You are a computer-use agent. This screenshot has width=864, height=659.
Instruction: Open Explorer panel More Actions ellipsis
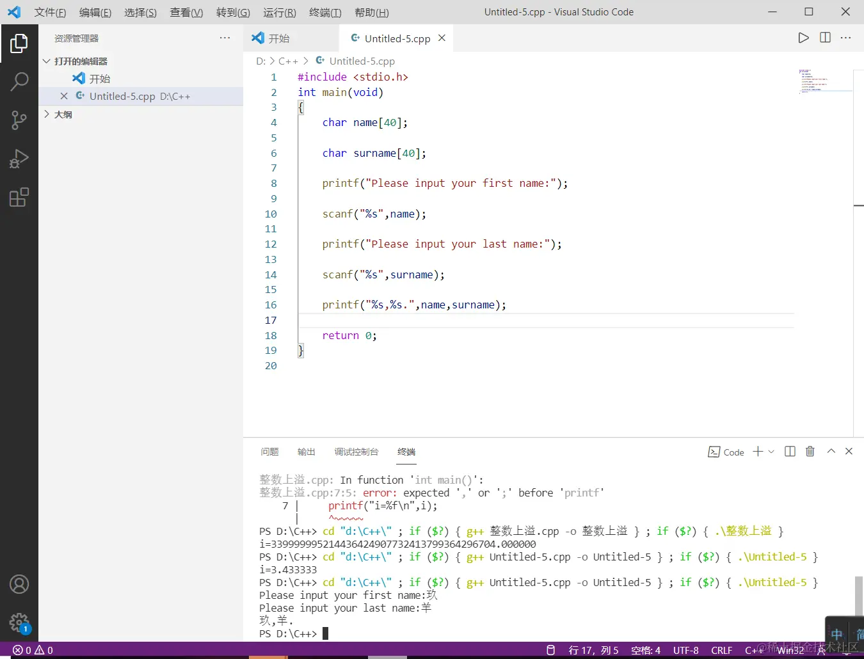[x=225, y=38]
